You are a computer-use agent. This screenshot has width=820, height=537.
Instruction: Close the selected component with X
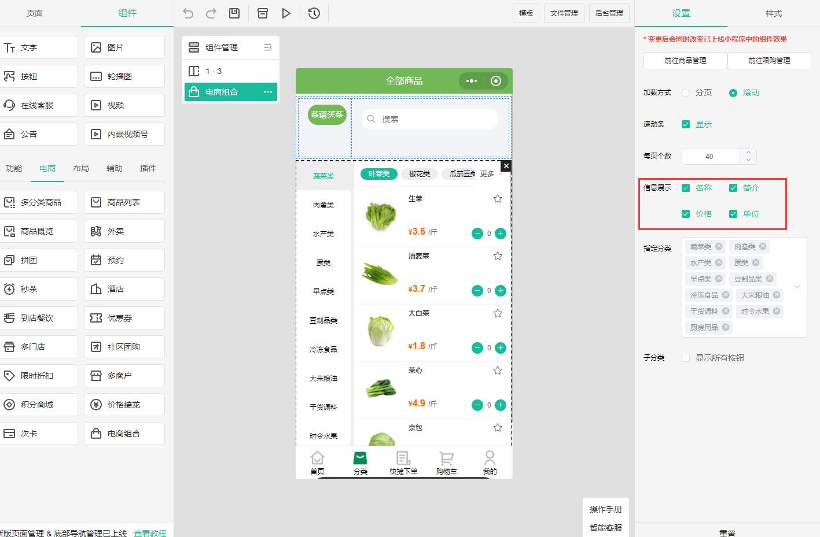(x=506, y=166)
